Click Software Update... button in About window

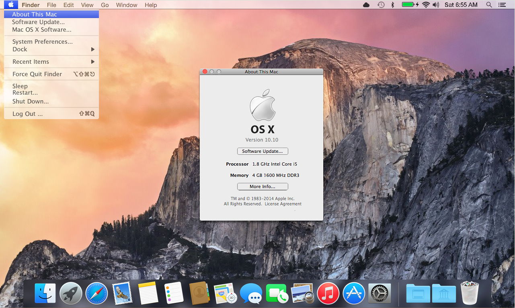coord(263,151)
